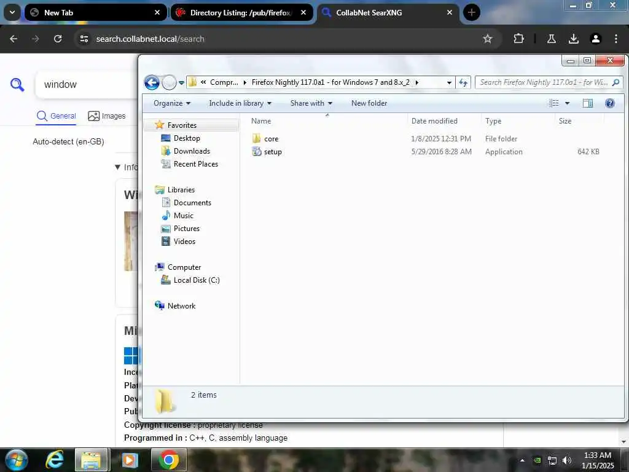Screen dimensions: 629x472
Task: Open the Organize menu
Action: (172, 103)
